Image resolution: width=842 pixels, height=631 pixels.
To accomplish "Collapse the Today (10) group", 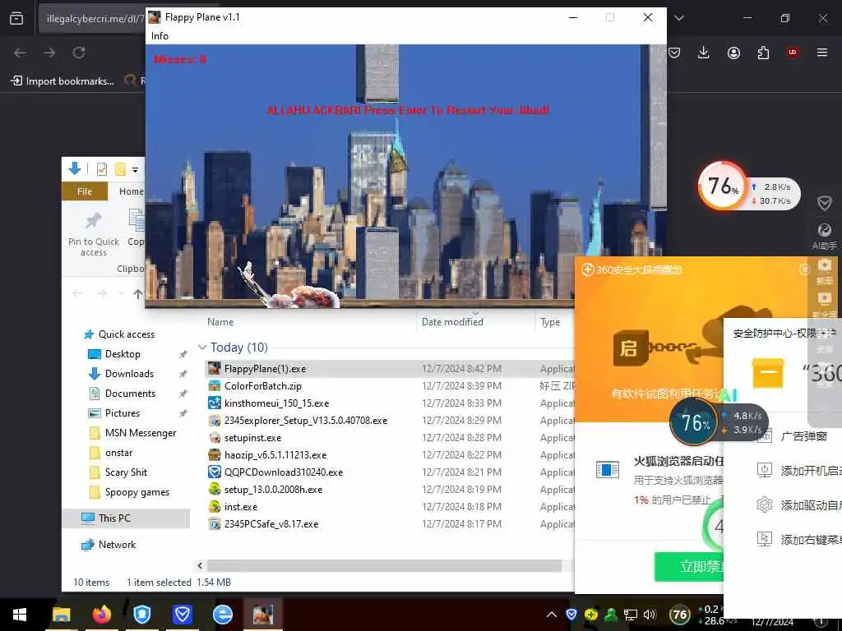I will click(x=202, y=348).
